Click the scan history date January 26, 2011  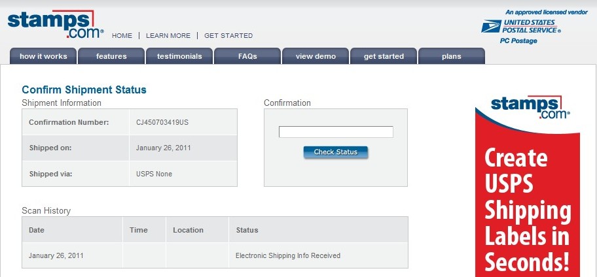coord(56,255)
